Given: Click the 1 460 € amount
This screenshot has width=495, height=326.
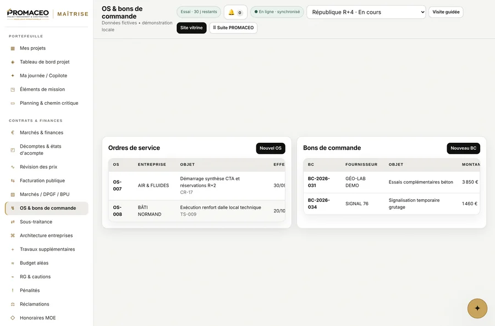Looking at the screenshot, I should point(470,204).
